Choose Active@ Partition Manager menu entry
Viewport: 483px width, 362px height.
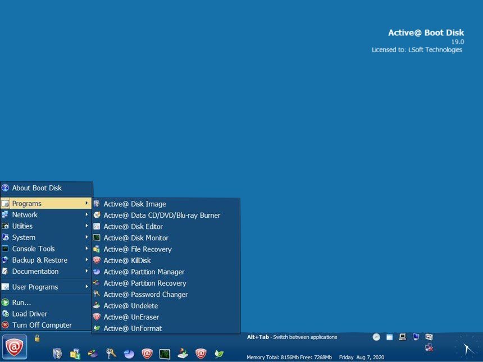pyautogui.click(x=144, y=272)
